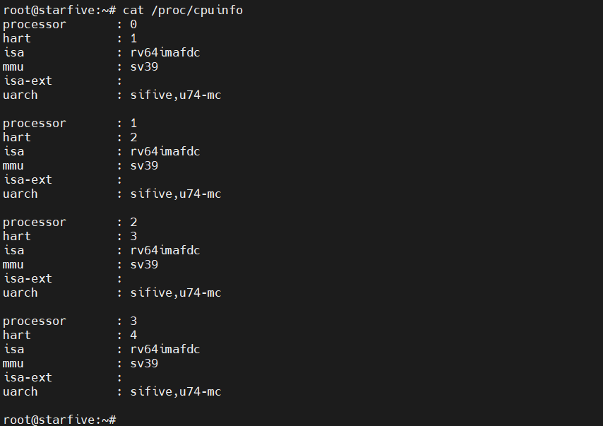Click the isa-ext label under processor 1
Viewport: 603px width, 426px height.
(x=28, y=179)
